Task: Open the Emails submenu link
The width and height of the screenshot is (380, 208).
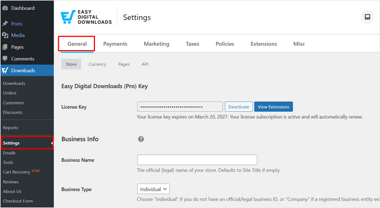Action: (9, 153)
